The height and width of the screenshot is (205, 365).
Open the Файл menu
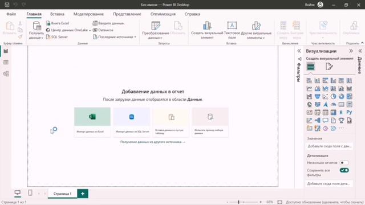(x=11, y=14)
